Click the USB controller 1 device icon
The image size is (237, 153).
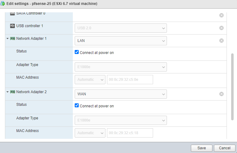pos(12,26)
